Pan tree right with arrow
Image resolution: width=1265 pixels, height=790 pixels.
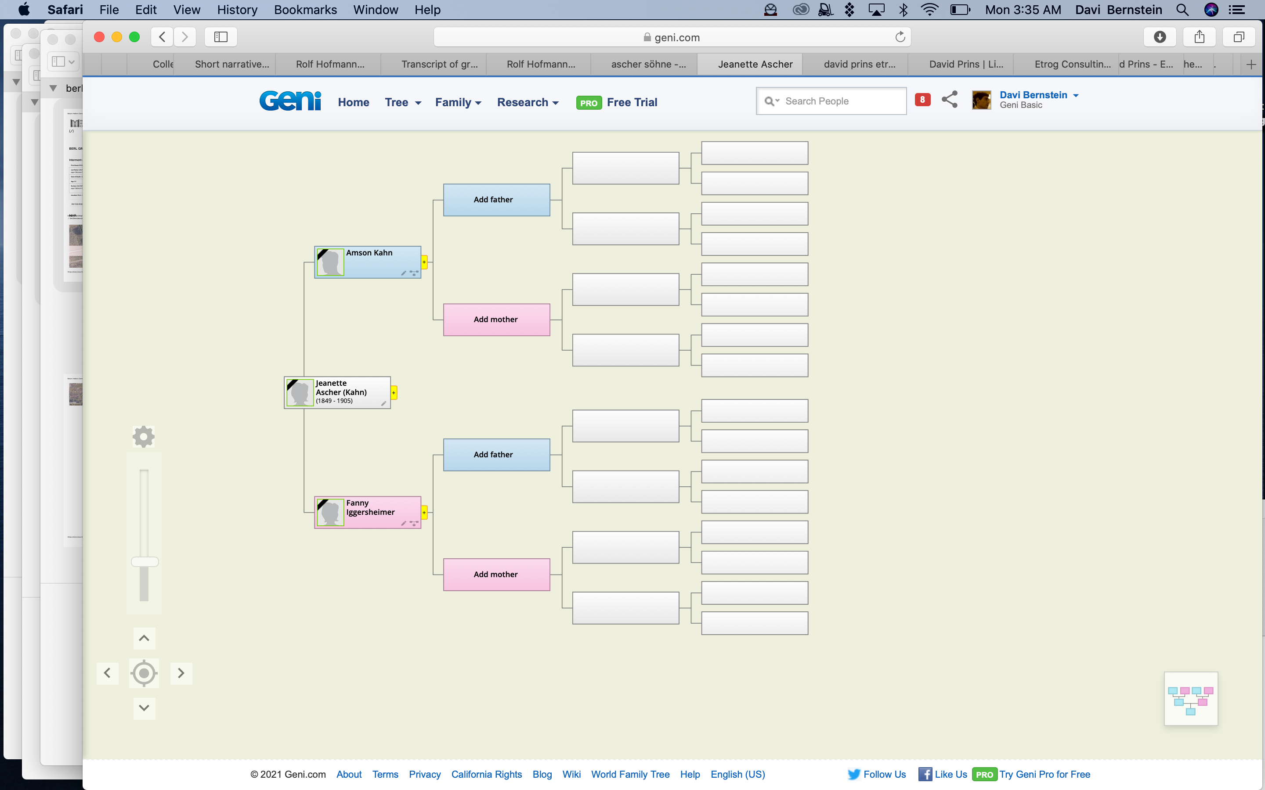(x=181, y=673)
